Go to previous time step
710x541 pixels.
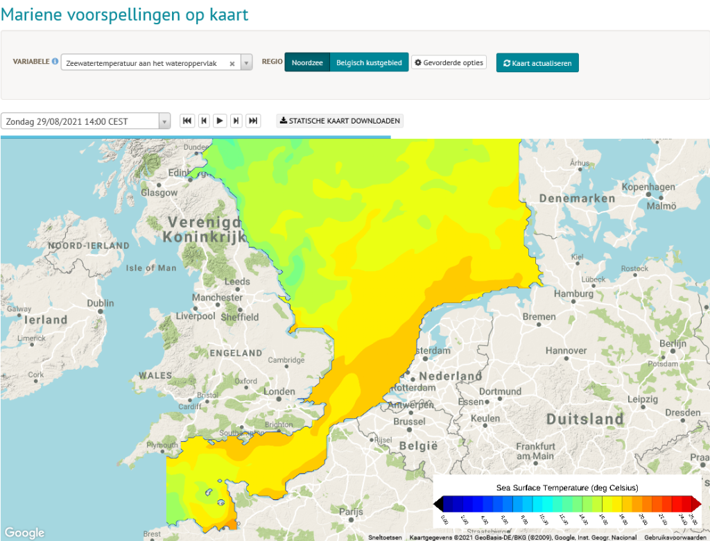[204, 121]
